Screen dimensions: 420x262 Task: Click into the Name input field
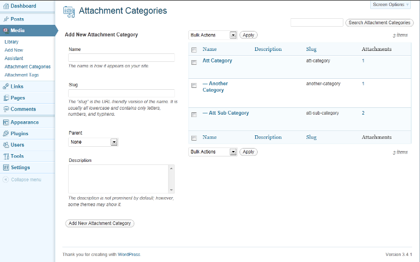coord(122,58)
